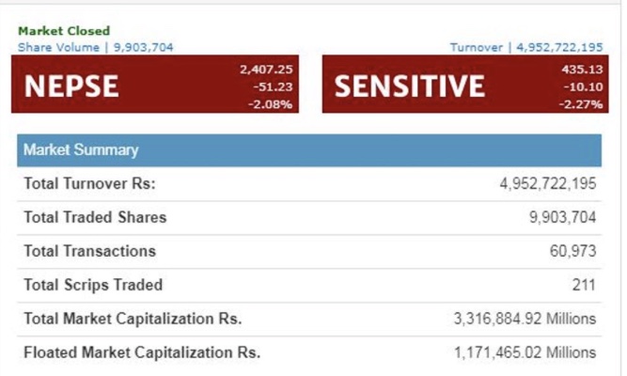Screen dimensions: 627x376
Task: Click the Total Market Capitalization Rs. row
Action: click(x=309, y=319)
